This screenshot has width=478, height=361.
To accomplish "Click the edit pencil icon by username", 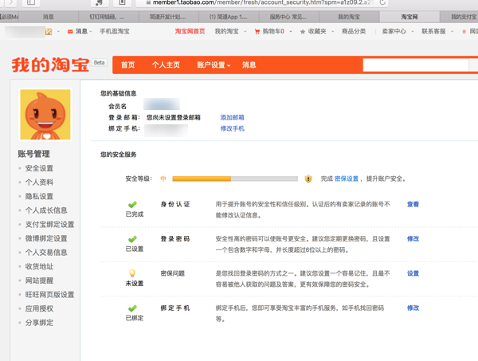I will point(49,31).
